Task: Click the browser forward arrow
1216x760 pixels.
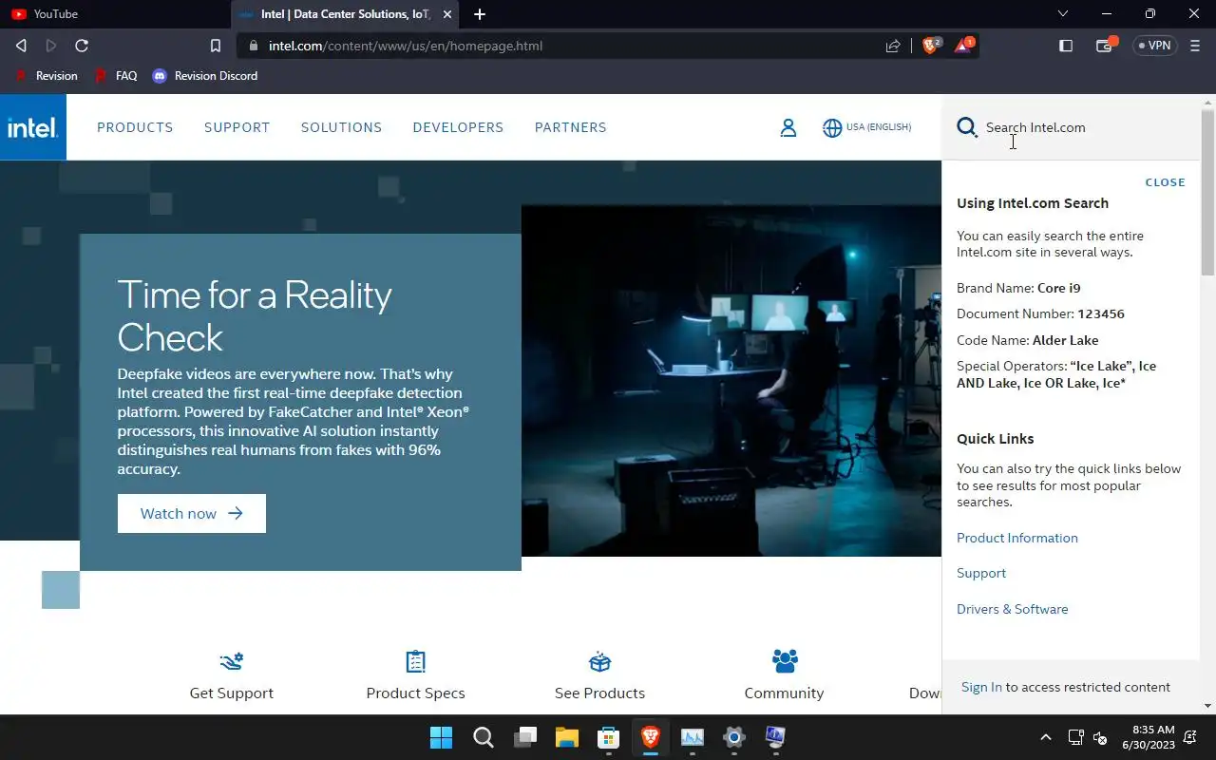Action: coord(51,46)
